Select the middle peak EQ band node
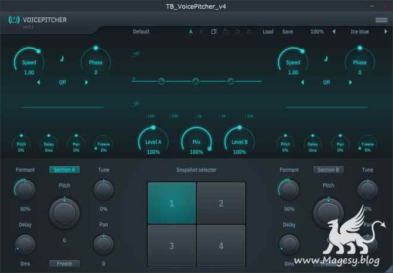Image resolution: width=393 pixels, height=273 pixels. [x=196, y=81]
